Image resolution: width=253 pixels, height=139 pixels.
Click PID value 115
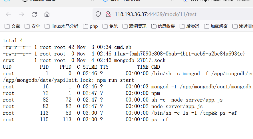44,120
